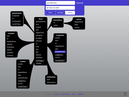The height and width of the screenshot is (97, 129).
Task: Select source in creator node
Action: [20, 84]
